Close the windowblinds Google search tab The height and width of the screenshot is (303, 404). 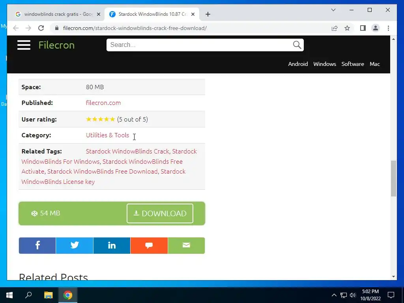tap(98, 14)
